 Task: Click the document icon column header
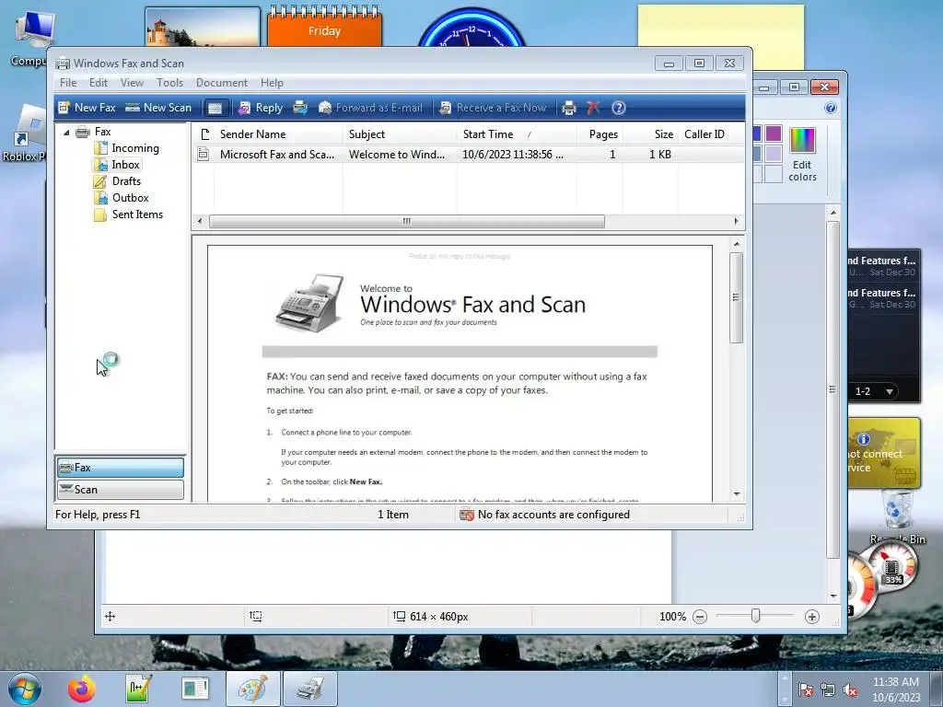204,134
